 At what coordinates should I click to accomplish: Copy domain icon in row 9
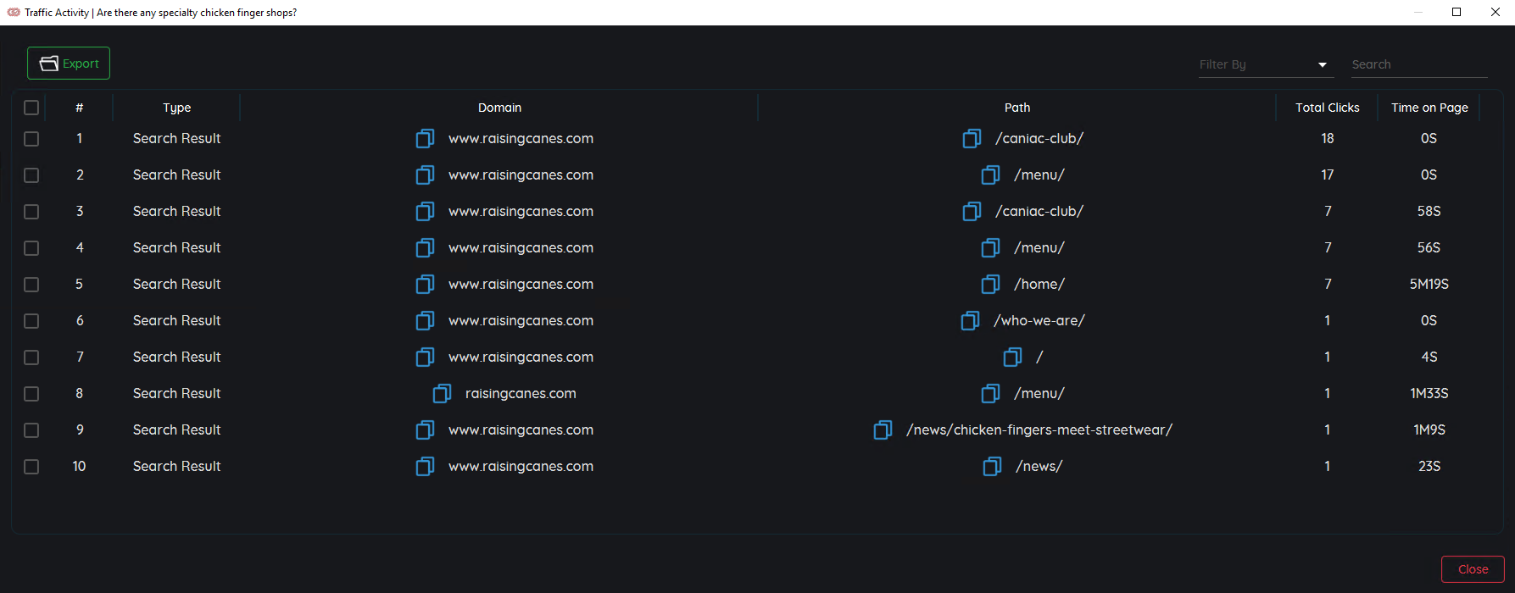pyautogui.click(x=425, y=430)
